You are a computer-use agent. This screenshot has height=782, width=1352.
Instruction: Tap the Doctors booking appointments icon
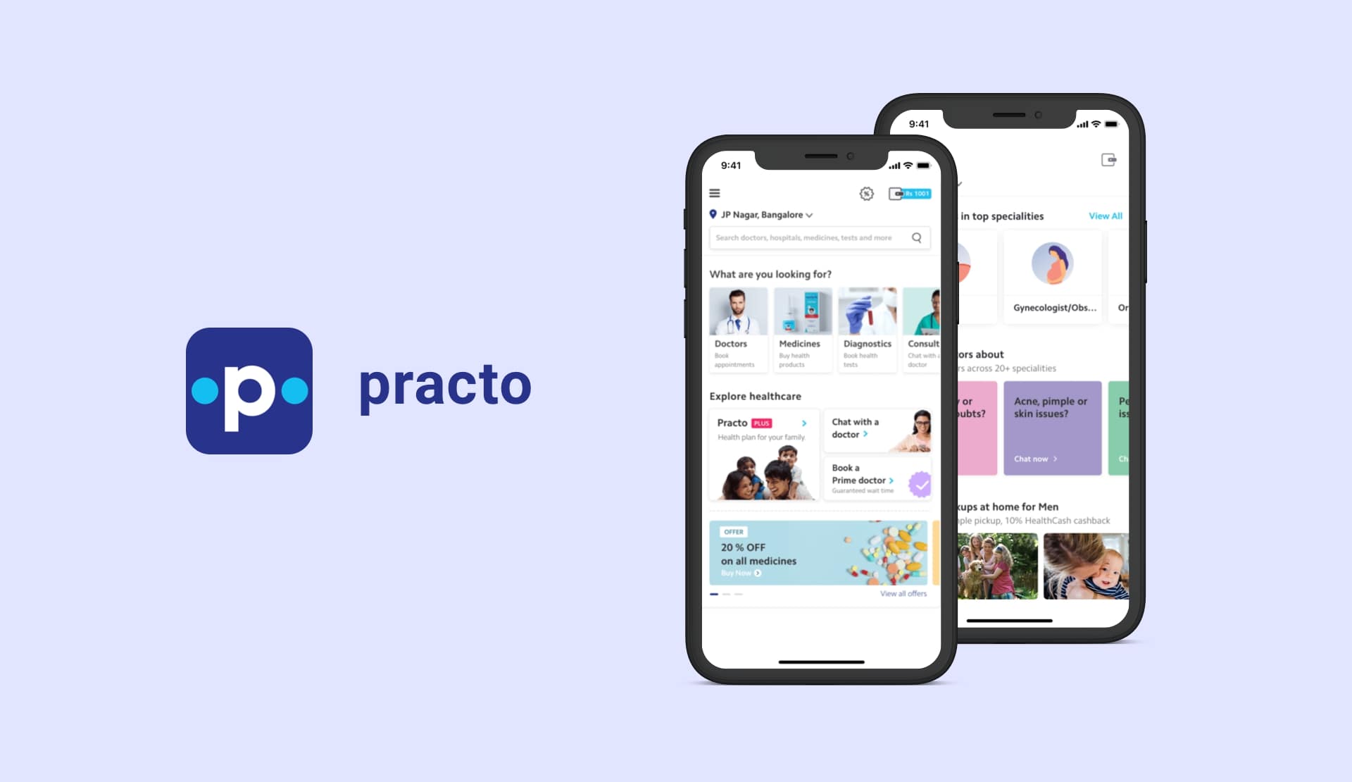coord(736,328)
